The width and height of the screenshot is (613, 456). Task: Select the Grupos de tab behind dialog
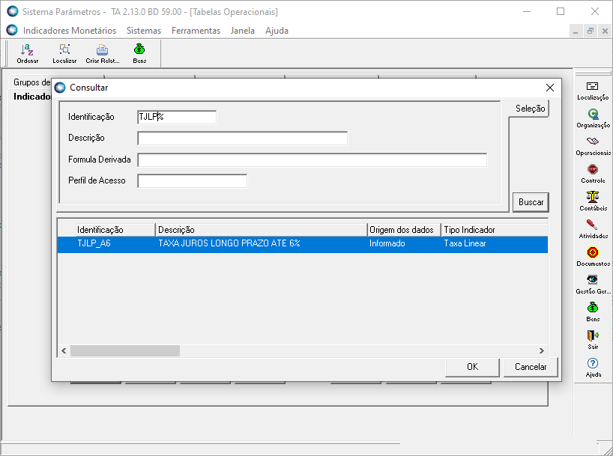point(31,82)
